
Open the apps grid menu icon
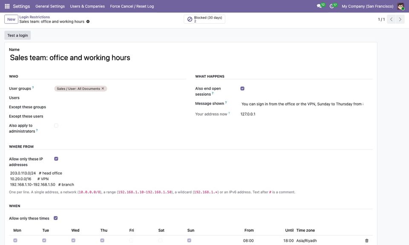click(x=7, y=6)
